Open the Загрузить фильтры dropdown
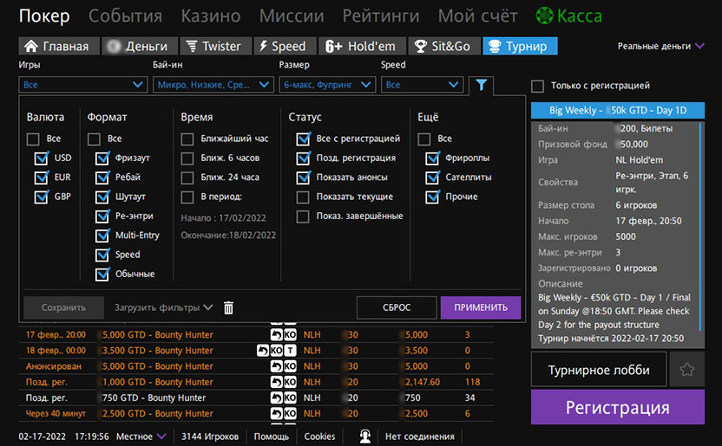The width and height of the screenshot is (722, 446). 163,307
